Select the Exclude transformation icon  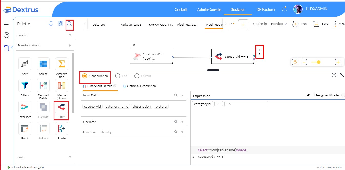coord(43,107)
